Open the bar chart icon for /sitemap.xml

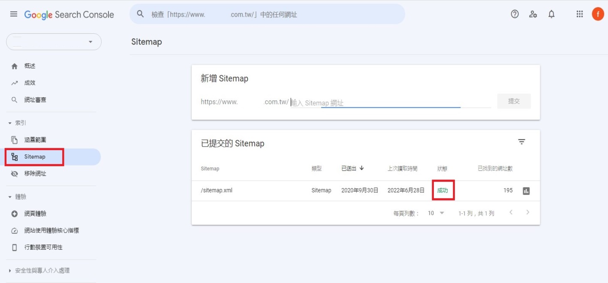(x=526, y=191)
